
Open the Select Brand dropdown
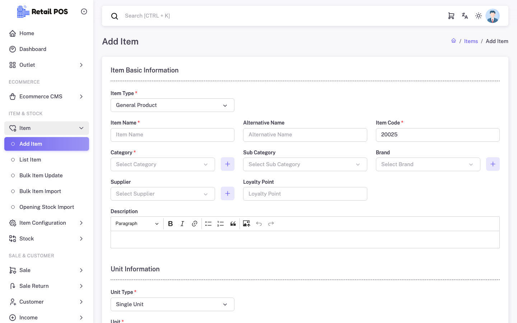coord(428,164)
